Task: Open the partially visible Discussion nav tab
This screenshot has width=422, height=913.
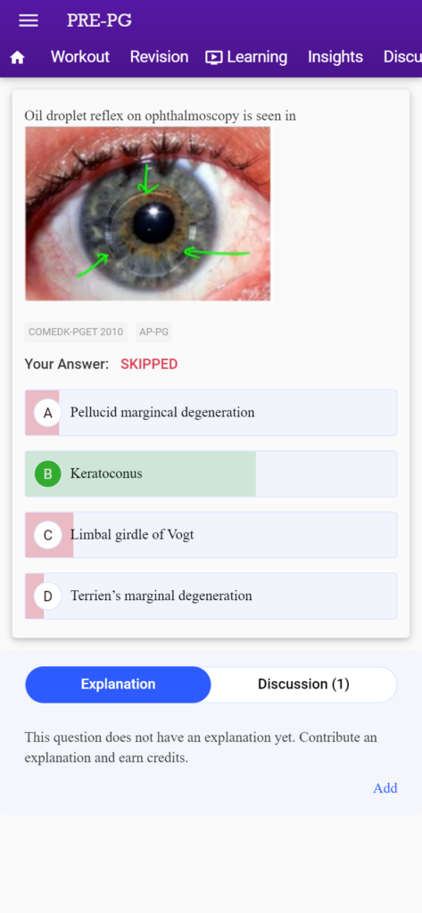Action: pyautogui.click(x=402, y=56)
